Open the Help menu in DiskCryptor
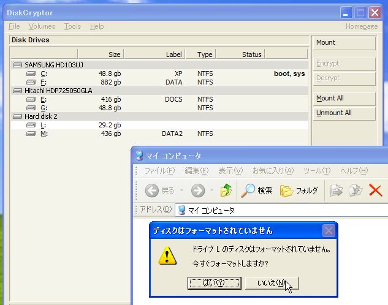Screen dimensions: 388x305 pyautogui.click(x=97, y=26)
